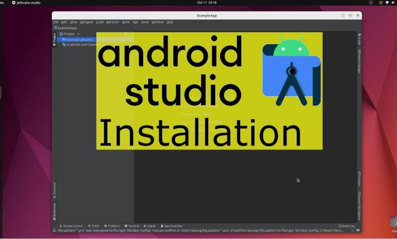
Task: Show the Structure tool window
Action: (54, 189)
